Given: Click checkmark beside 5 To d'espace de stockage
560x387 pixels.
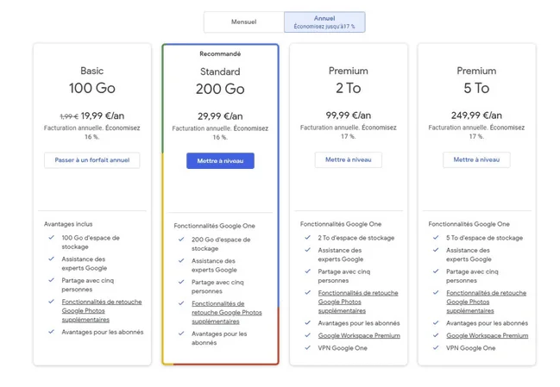Looking at the screenshot, I should [436, 237].
